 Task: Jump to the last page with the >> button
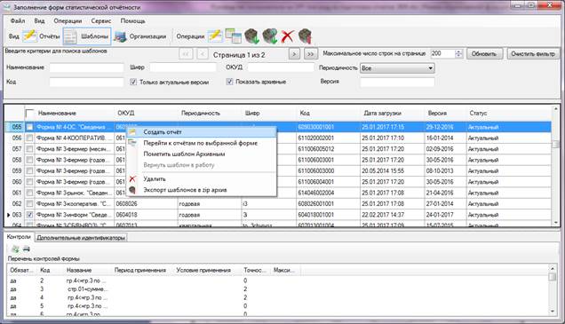[310, 54]
